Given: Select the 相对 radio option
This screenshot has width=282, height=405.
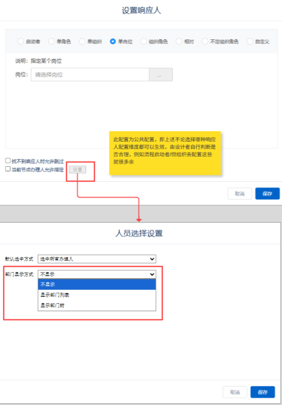Looking at the screenshot, I should 179,42.
